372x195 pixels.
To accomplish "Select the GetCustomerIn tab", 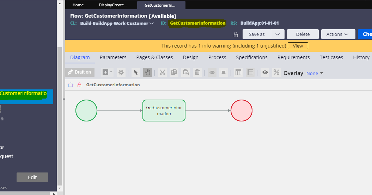I will [x=161, y=5].
